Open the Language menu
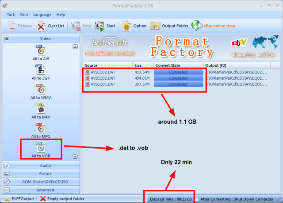Screen dimensions: 283x203 tap(42, 15)
